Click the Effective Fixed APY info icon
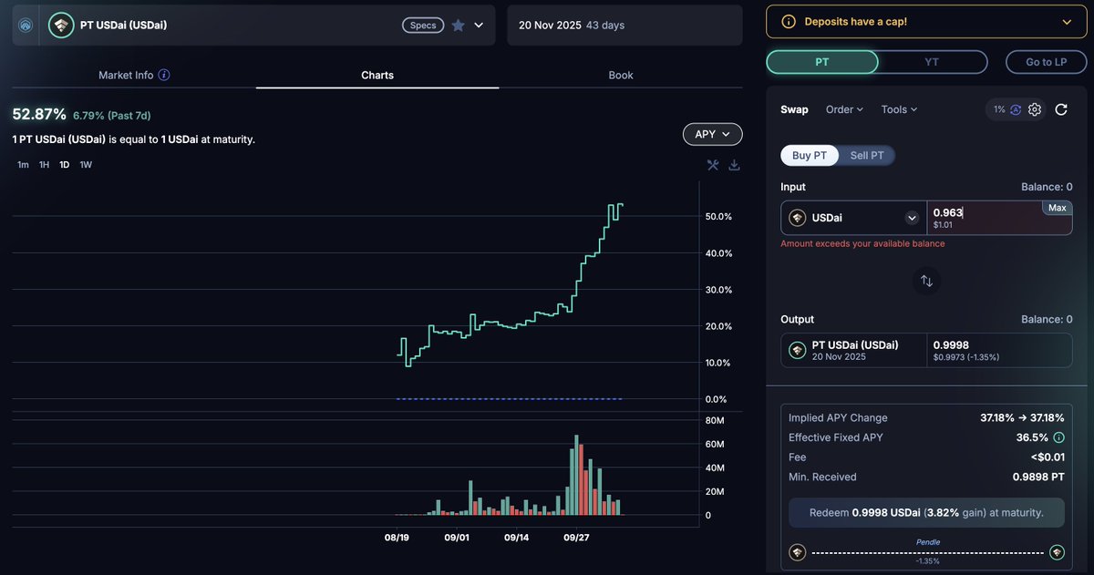Image resolution: width=1094 pixels, height=575 pixels. (x=1058, y=437)
